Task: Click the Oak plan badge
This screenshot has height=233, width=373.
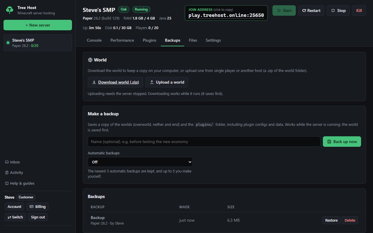Action: tap(124, 9)
